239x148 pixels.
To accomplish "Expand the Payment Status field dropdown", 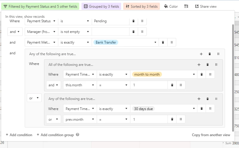I will tap(41, 21).
